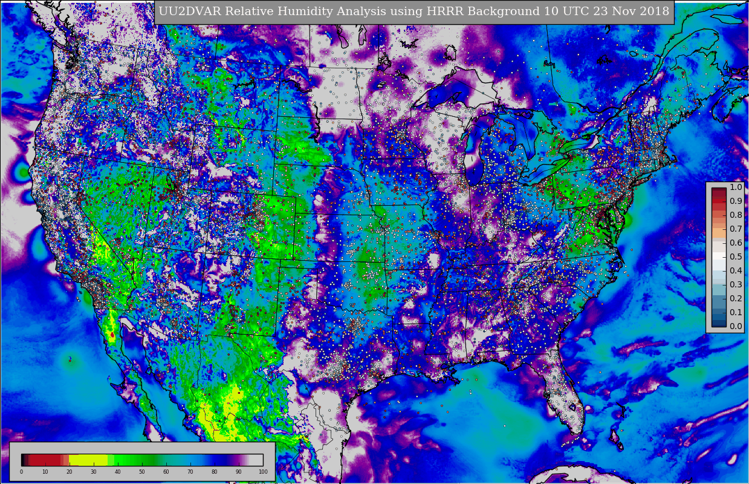749x484 pixels.
Task: Select the green segment of the humidity colorbar
Action: (132, 460)
